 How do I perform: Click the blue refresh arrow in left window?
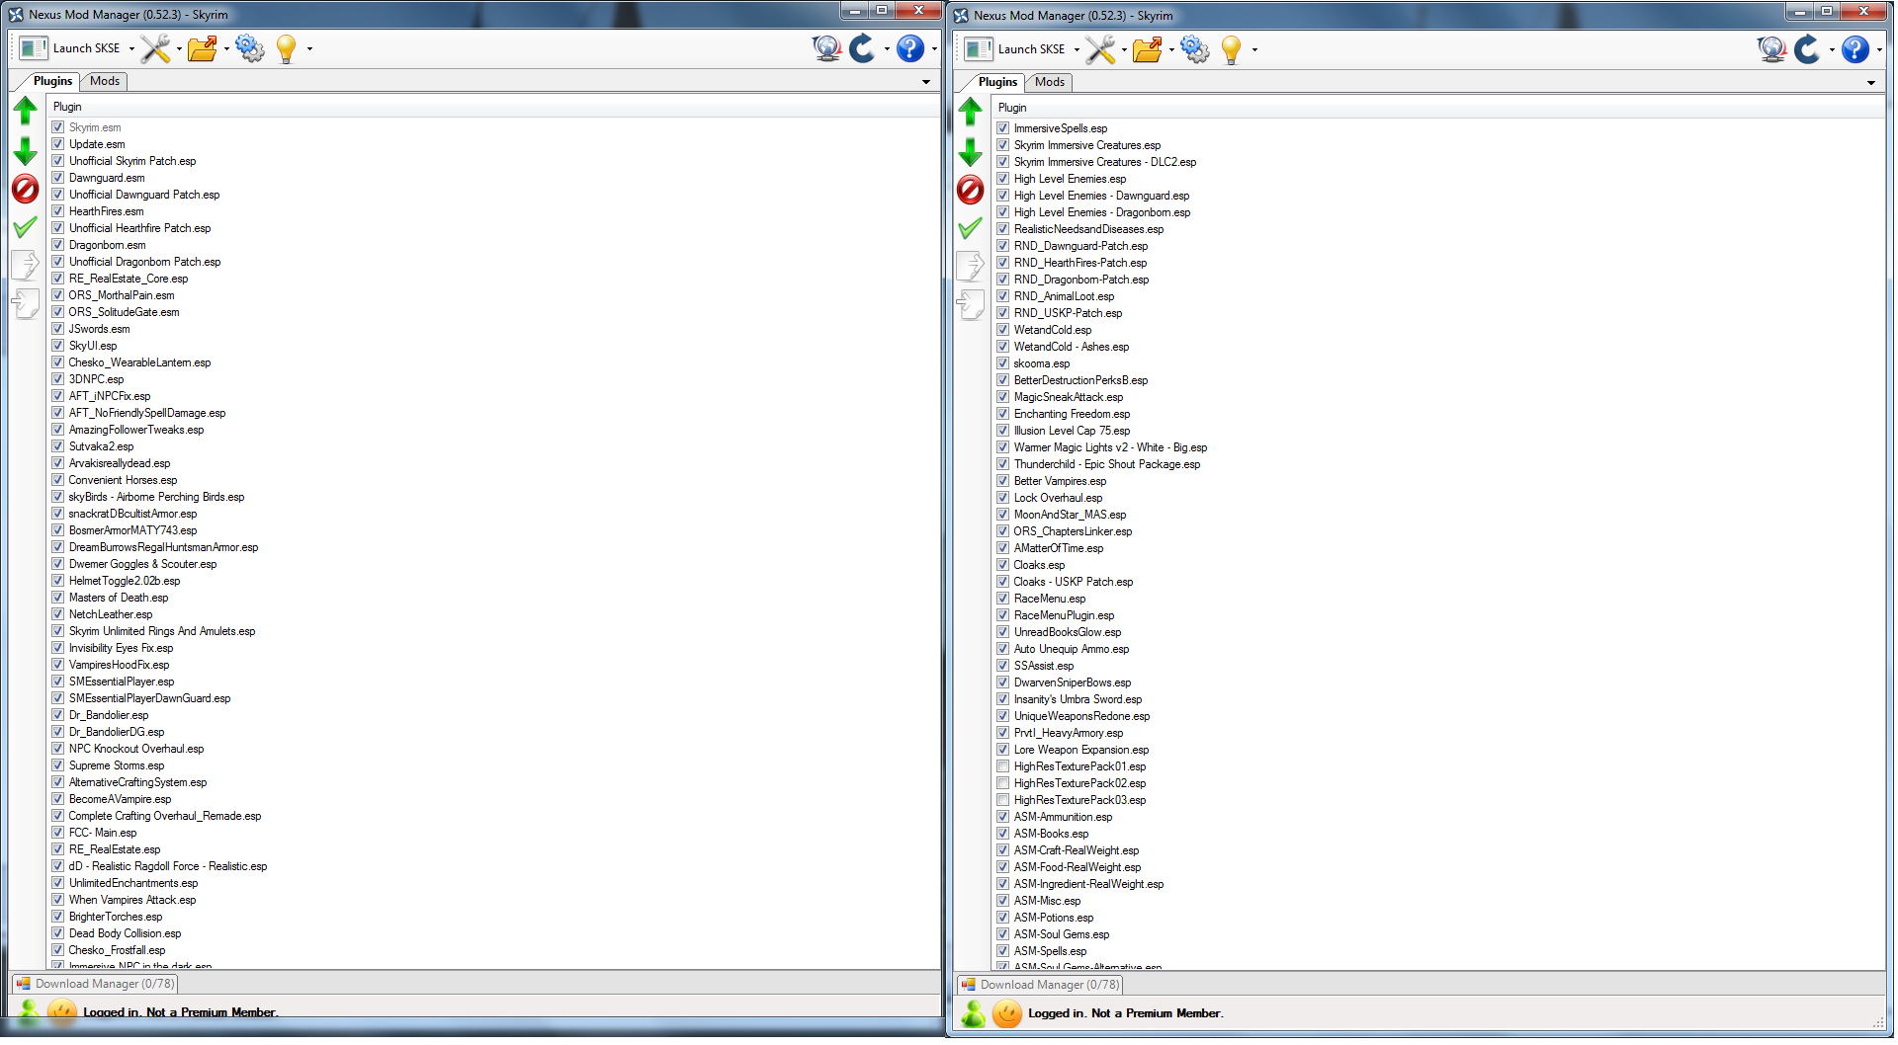click(x=863, y=48)
